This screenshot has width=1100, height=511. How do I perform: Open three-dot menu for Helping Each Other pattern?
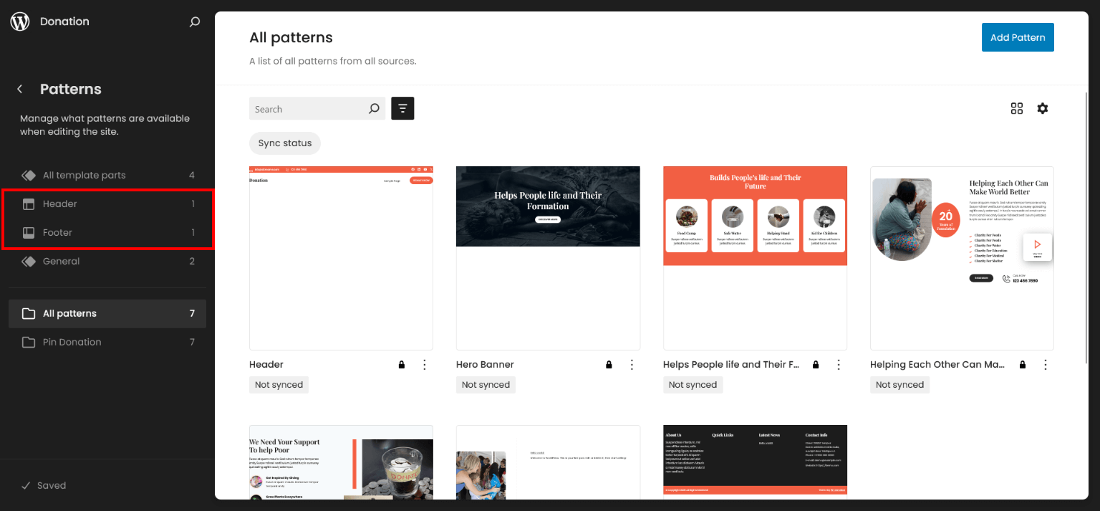[1046, 365]
